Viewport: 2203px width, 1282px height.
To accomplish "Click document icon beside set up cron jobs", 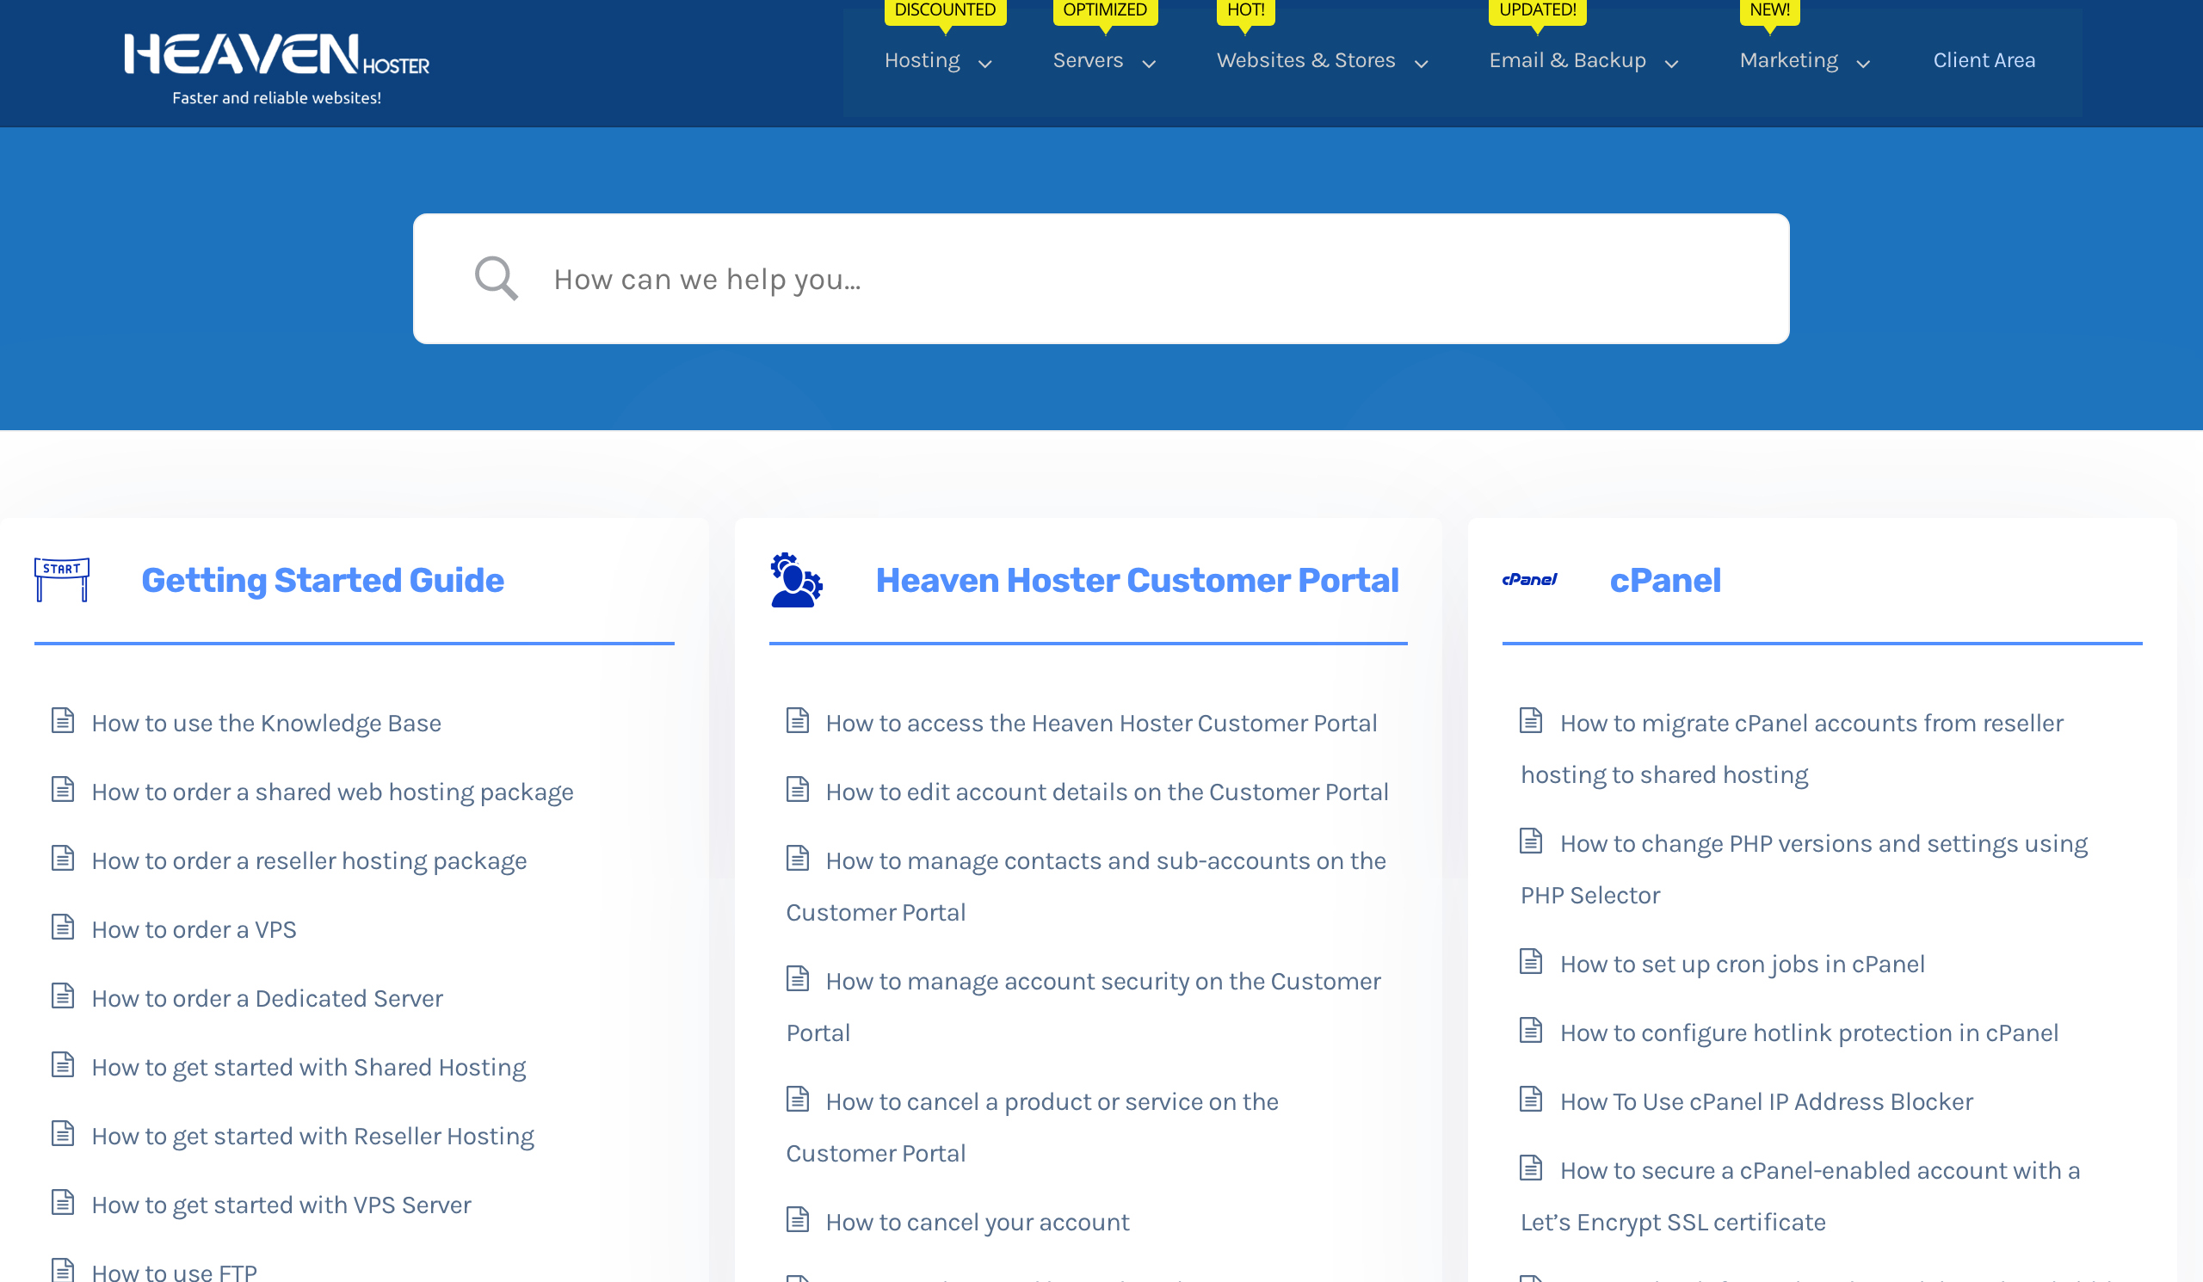I will (1531, 961).
